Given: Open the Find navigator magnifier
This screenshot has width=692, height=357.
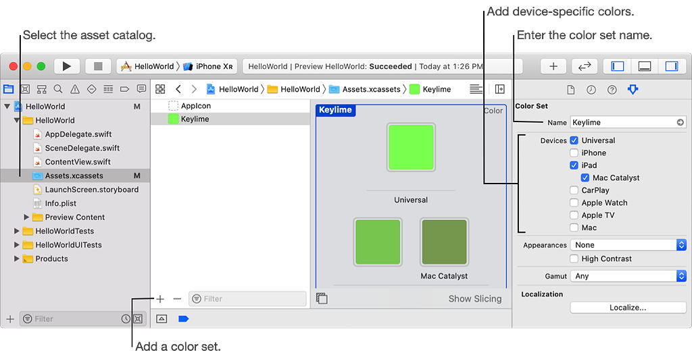Looking at the screenshot, I should (58, 89).
